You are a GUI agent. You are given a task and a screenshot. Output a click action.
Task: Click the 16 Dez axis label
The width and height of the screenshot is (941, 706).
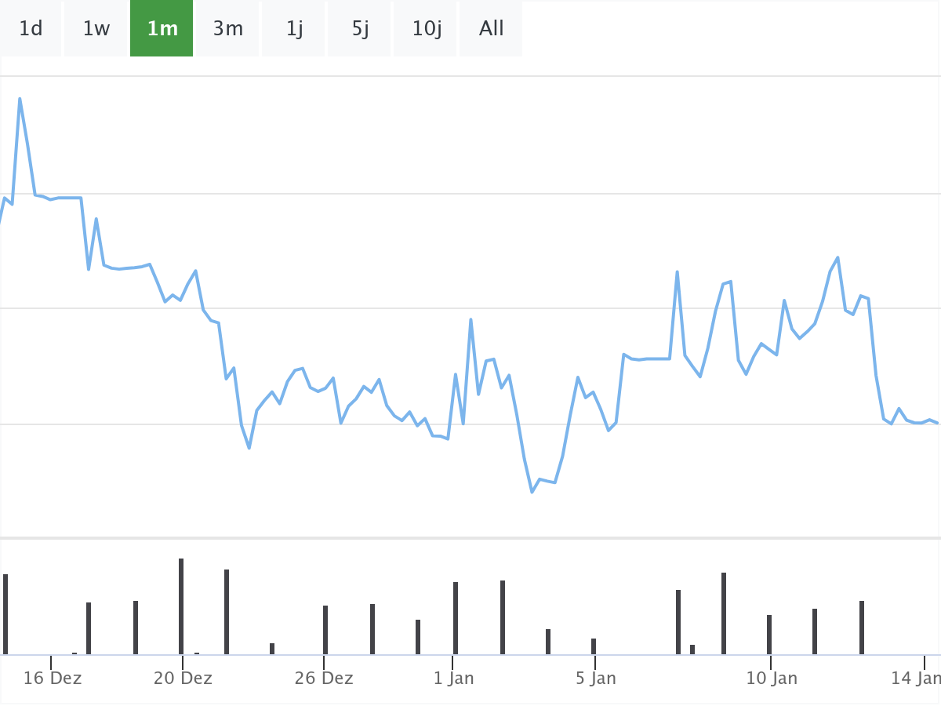tap(52, 678)
